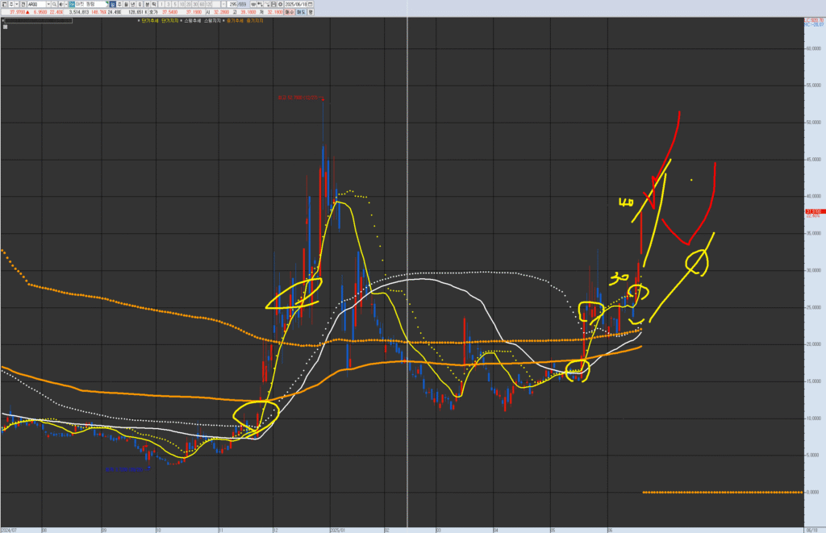This screenshot has width=826, height=533.
Task: Expand the dropdown after the 120 period button
Action: (x=223, y=4)
